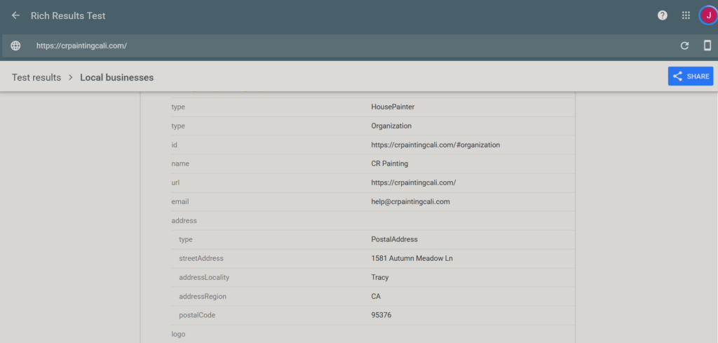Select the locality value Tracy
The width and height of the screenshot is (718, 343).
379,278
